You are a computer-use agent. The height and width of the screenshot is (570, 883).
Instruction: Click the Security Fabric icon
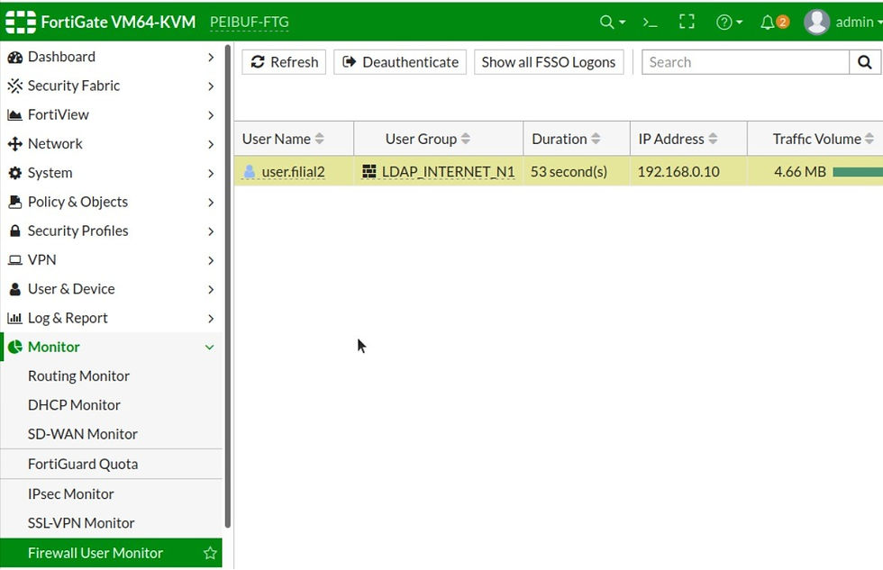[x=15, y=86]
